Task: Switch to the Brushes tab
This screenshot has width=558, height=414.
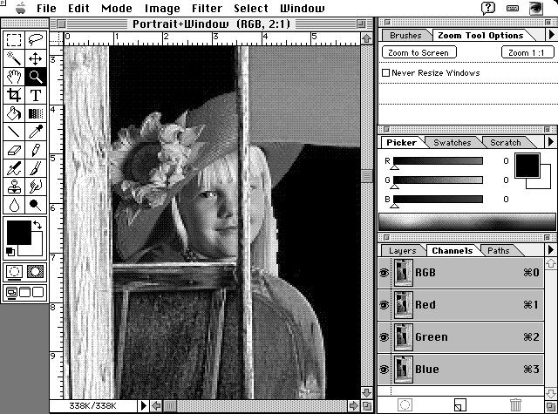Action: click(405, 35)
